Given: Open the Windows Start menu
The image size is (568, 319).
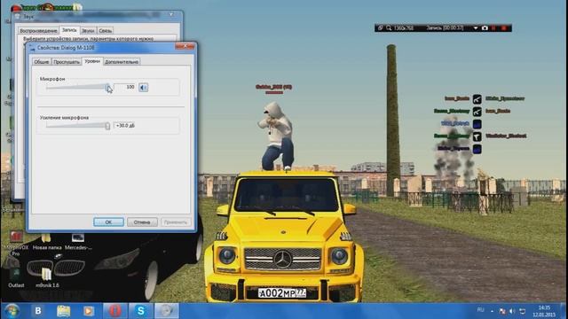Looking at the screenshot, I should point(12,311).
